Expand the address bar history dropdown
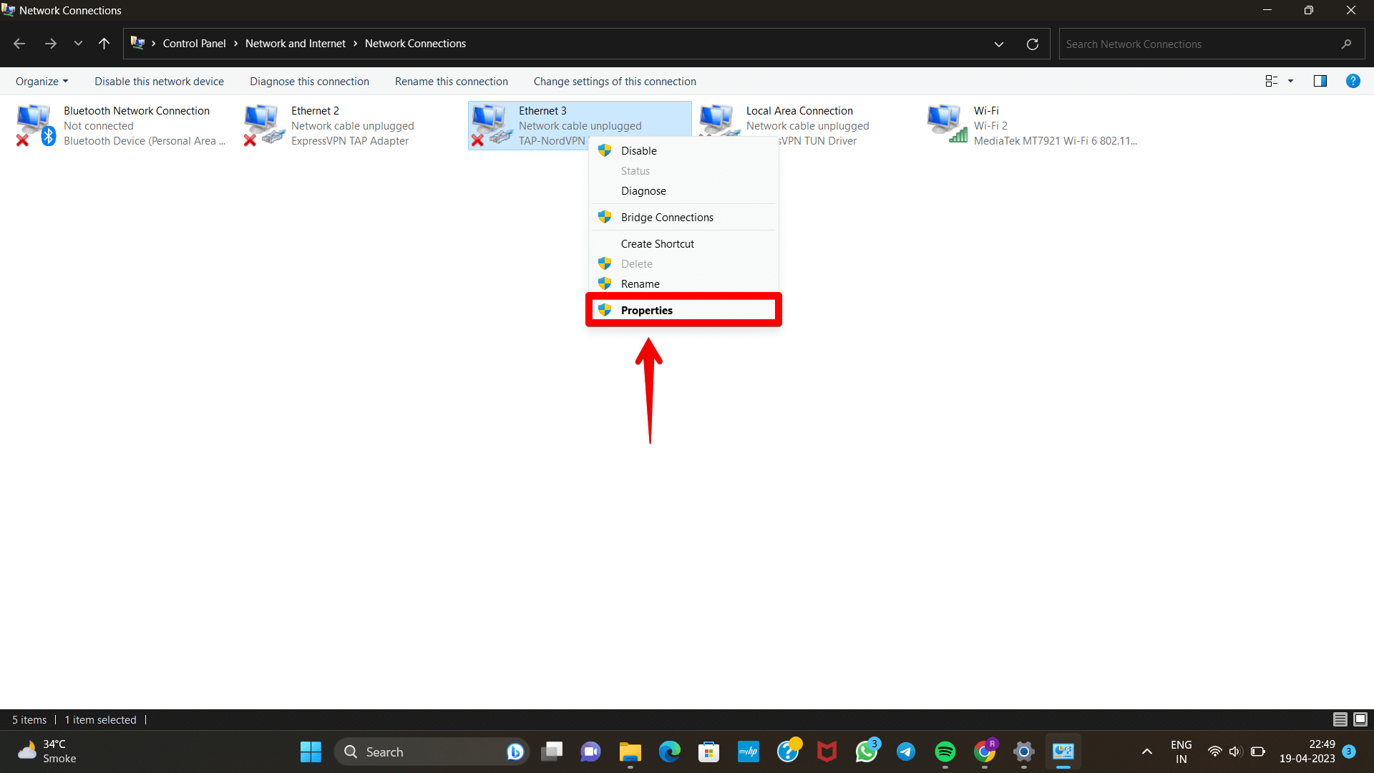 click(x=998, y=44)
